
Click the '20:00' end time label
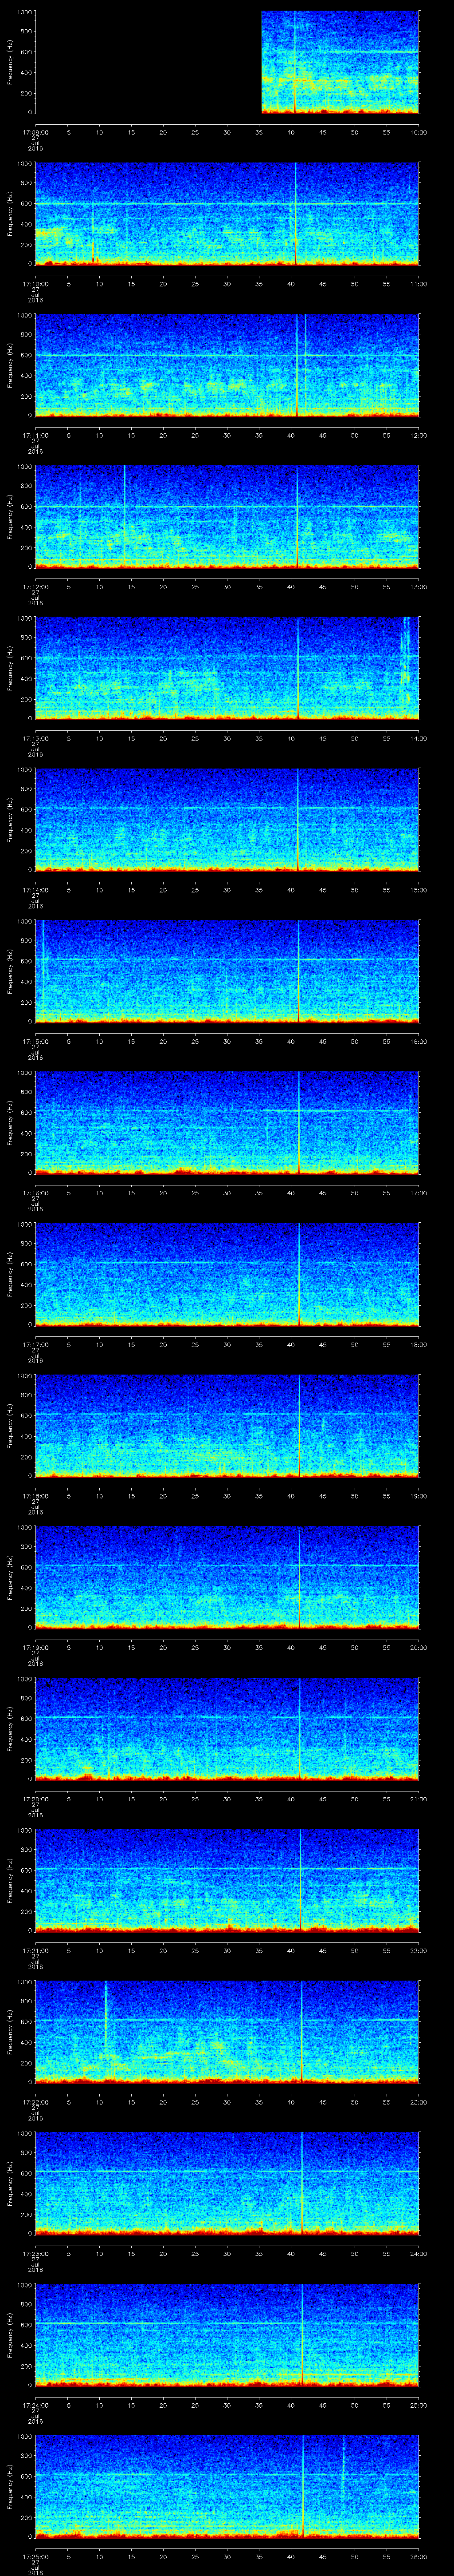[x=418, y=1647]
